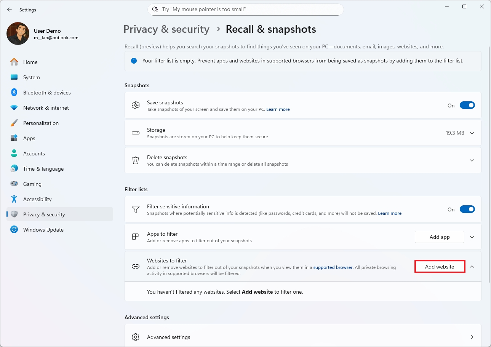Expand the Apps to filter list
Viewport: 491px width, 347px height.
[472, 237]
